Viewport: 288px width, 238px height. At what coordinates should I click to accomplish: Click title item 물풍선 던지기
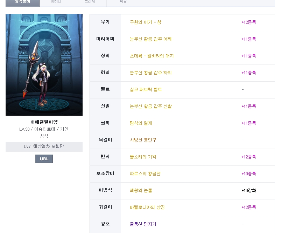tap(143, 224)
